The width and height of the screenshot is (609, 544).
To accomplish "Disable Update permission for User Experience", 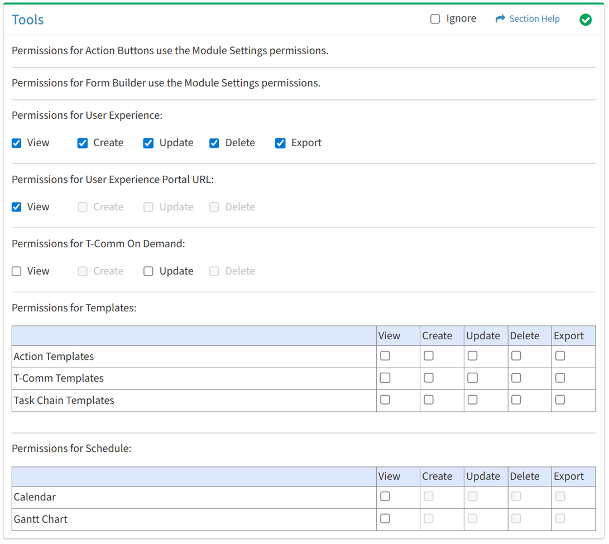I will 148,143.
